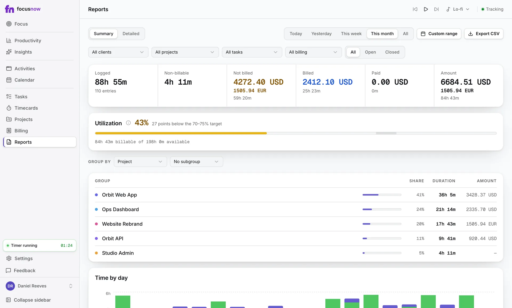
Task: Click the Collapse sidebar panel icon
Action: pos(9,300)
